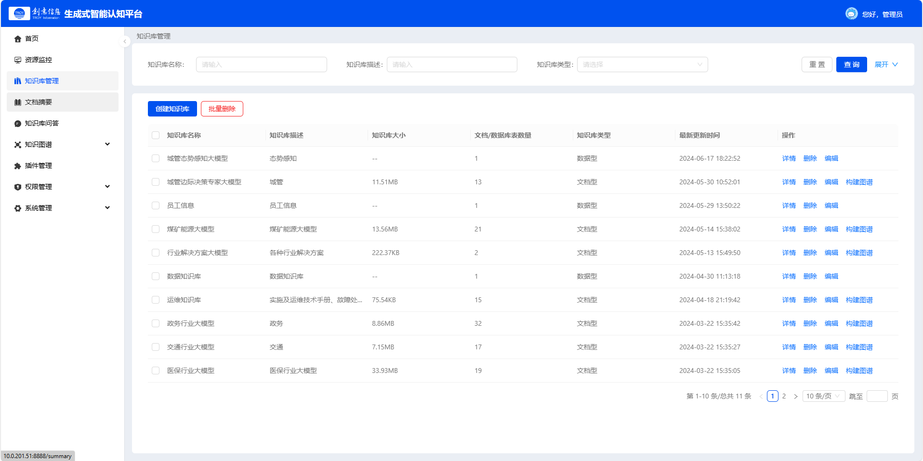Click the 知识库管理 books icon
This screenshot has height=461, width=923.
point(18,81)
